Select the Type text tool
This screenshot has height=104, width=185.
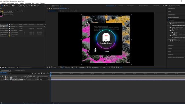point(23,6)
